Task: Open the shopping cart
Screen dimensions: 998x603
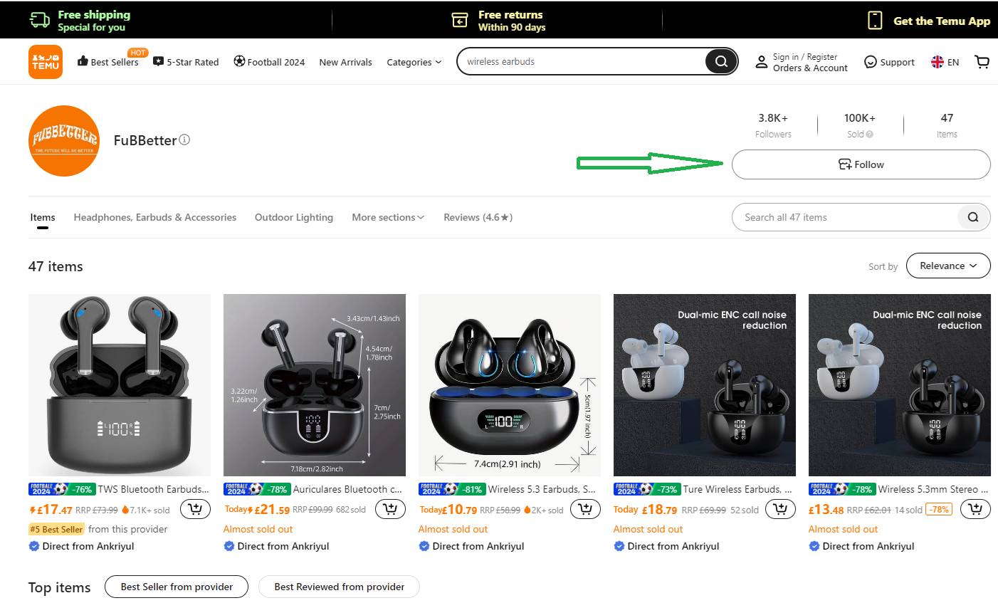Action: 982,61
